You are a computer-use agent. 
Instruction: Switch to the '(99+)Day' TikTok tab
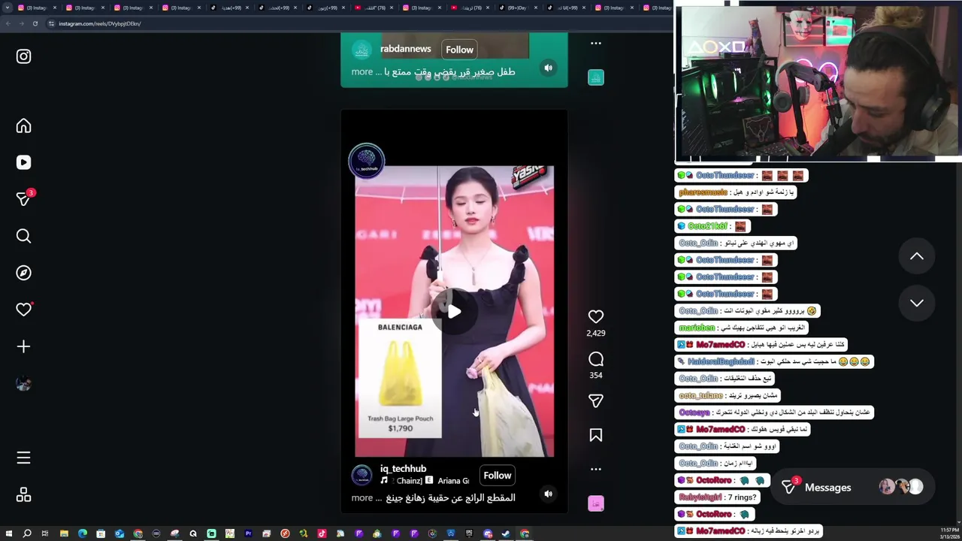click(517, 8)
